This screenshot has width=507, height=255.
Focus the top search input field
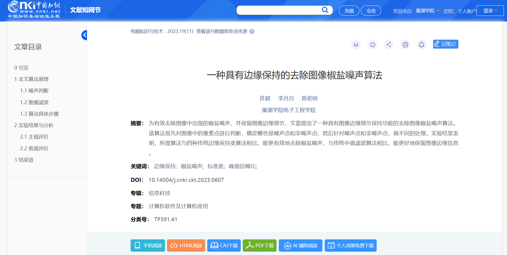[x=278, y=10]
